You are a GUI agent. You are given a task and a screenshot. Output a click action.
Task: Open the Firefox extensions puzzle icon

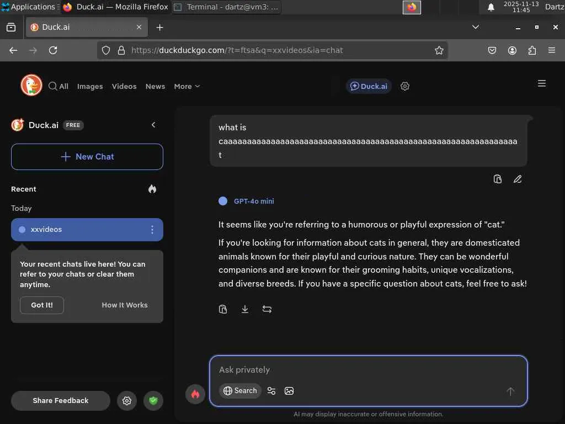point(532,50)
